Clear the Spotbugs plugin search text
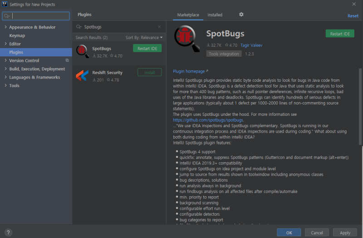 159,27
